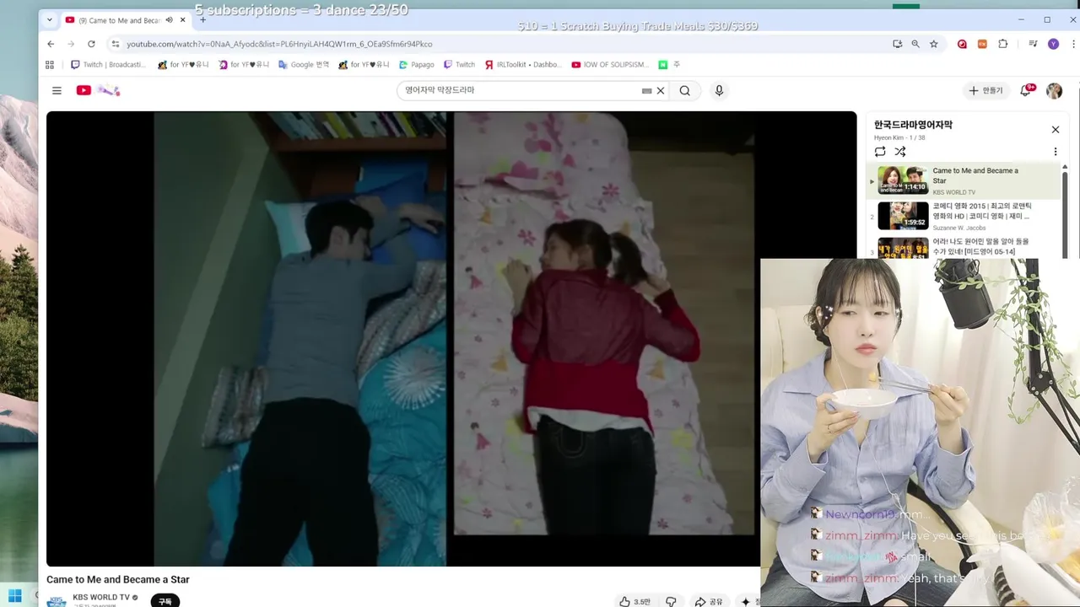Viewport: 1080px width, 607px height.
Task: Open Windows Start button
Action: pos(14,596)
